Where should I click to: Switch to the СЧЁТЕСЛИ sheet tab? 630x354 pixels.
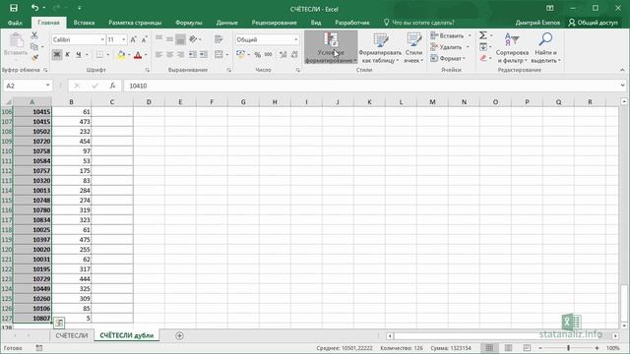click(72, 335)
